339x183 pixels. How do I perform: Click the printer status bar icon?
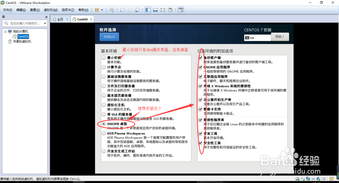313,179
